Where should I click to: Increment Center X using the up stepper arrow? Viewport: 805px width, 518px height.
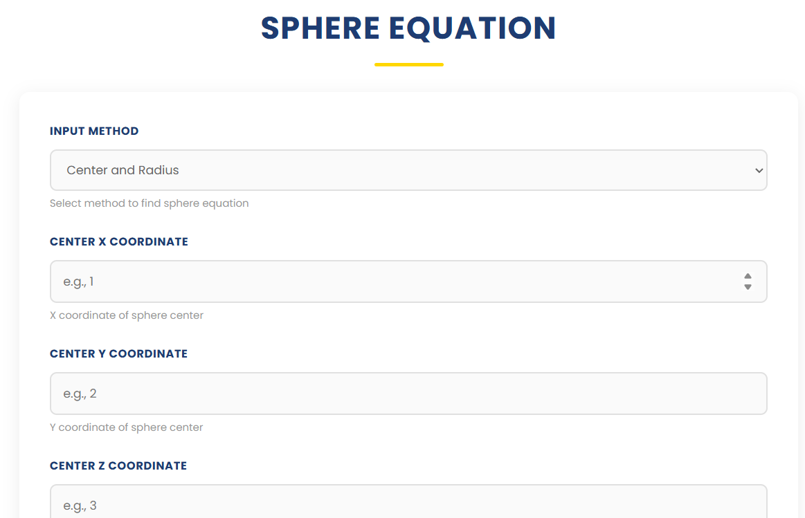click(748, 276)
